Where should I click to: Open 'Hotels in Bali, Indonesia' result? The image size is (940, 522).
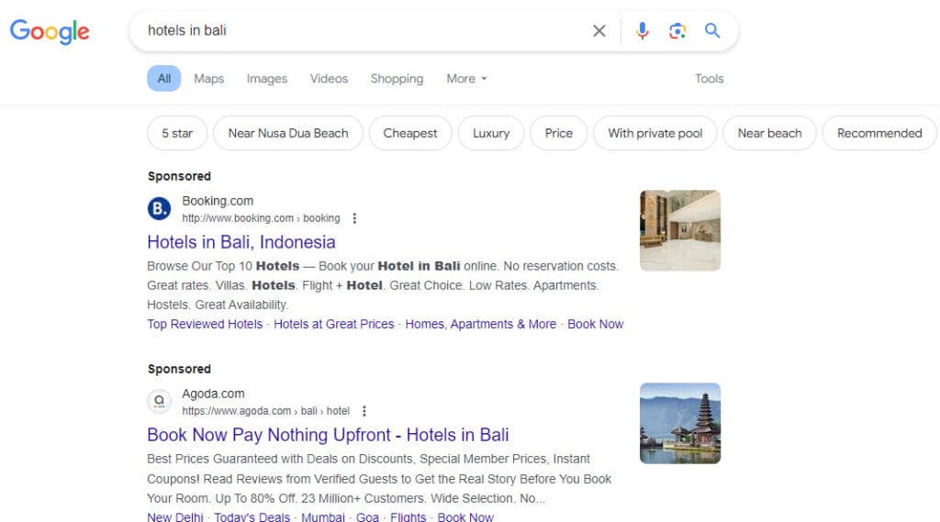click(x=241, y=242)
